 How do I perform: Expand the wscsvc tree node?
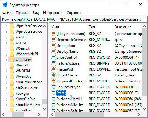click(7, 43)
